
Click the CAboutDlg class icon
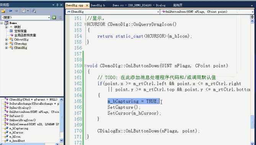(11, 39)
